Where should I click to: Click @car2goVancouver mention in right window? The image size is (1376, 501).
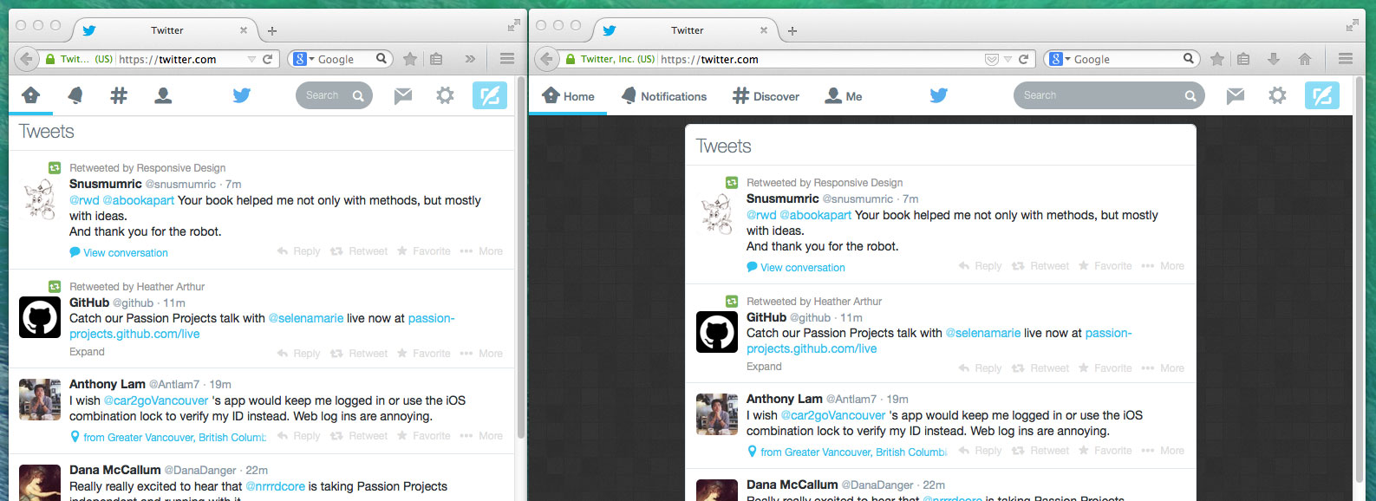point(833,415)
